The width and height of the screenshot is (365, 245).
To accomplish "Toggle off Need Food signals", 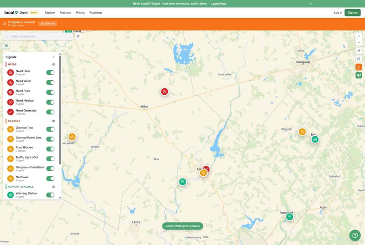I will (x=50, y=92).
